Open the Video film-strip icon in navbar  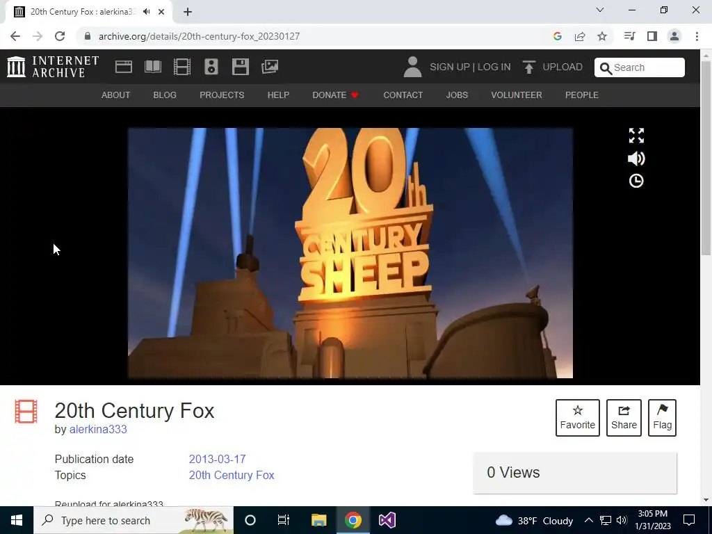click(x=181, y=67)
